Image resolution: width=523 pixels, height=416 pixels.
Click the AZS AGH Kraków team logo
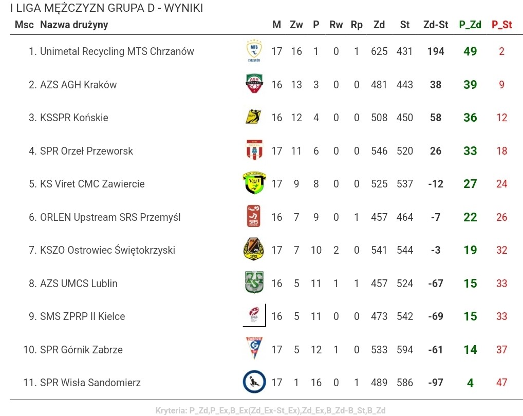254,84
